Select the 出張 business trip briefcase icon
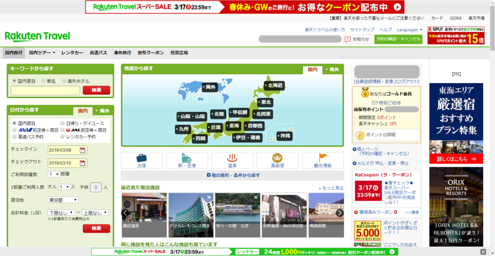This screenshot has width=495, height=256. tap(142, 158)
